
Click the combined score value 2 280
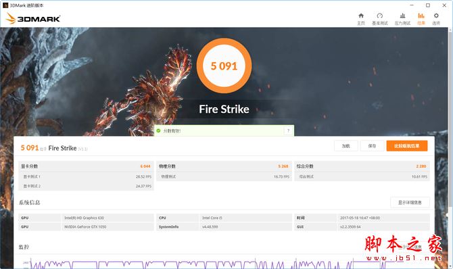tap(421, 166)
